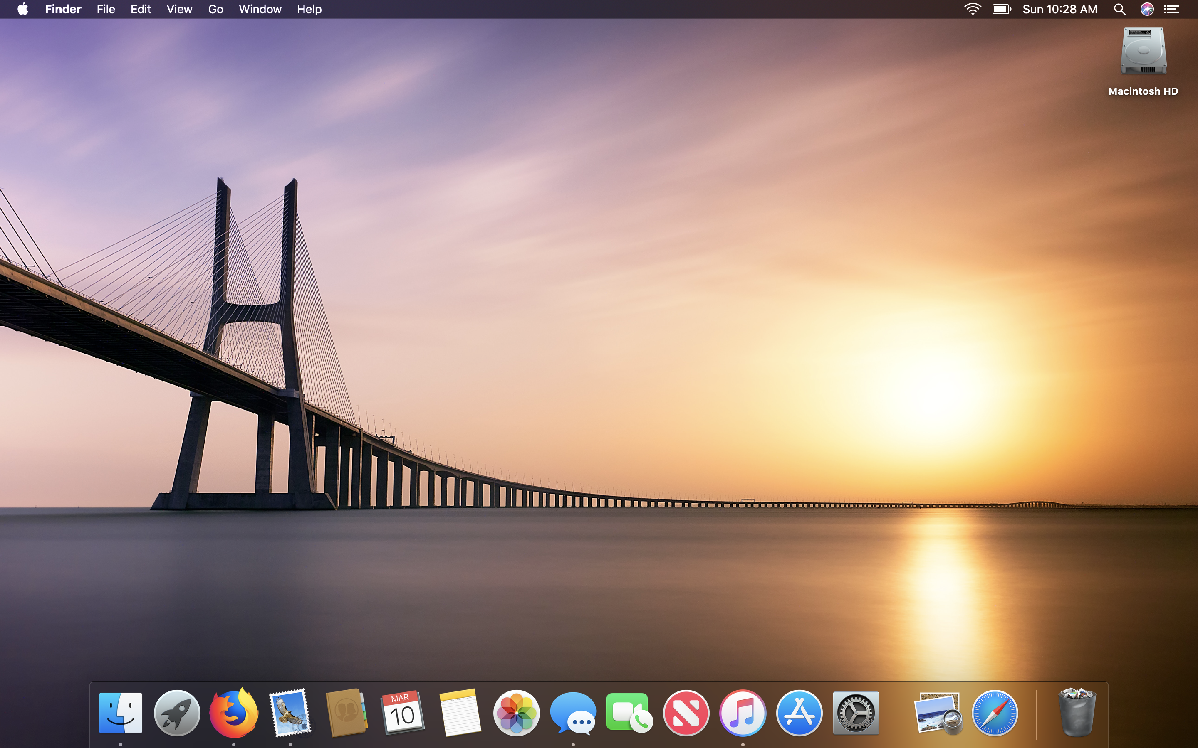Show Notification Center list icon
The image size is (1198, 748).
1171,10
